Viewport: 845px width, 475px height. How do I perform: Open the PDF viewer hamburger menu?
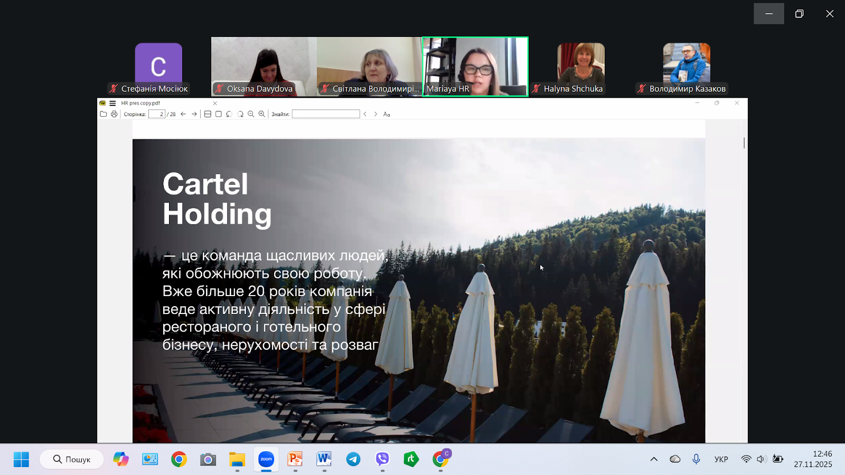tap(112, 103)
